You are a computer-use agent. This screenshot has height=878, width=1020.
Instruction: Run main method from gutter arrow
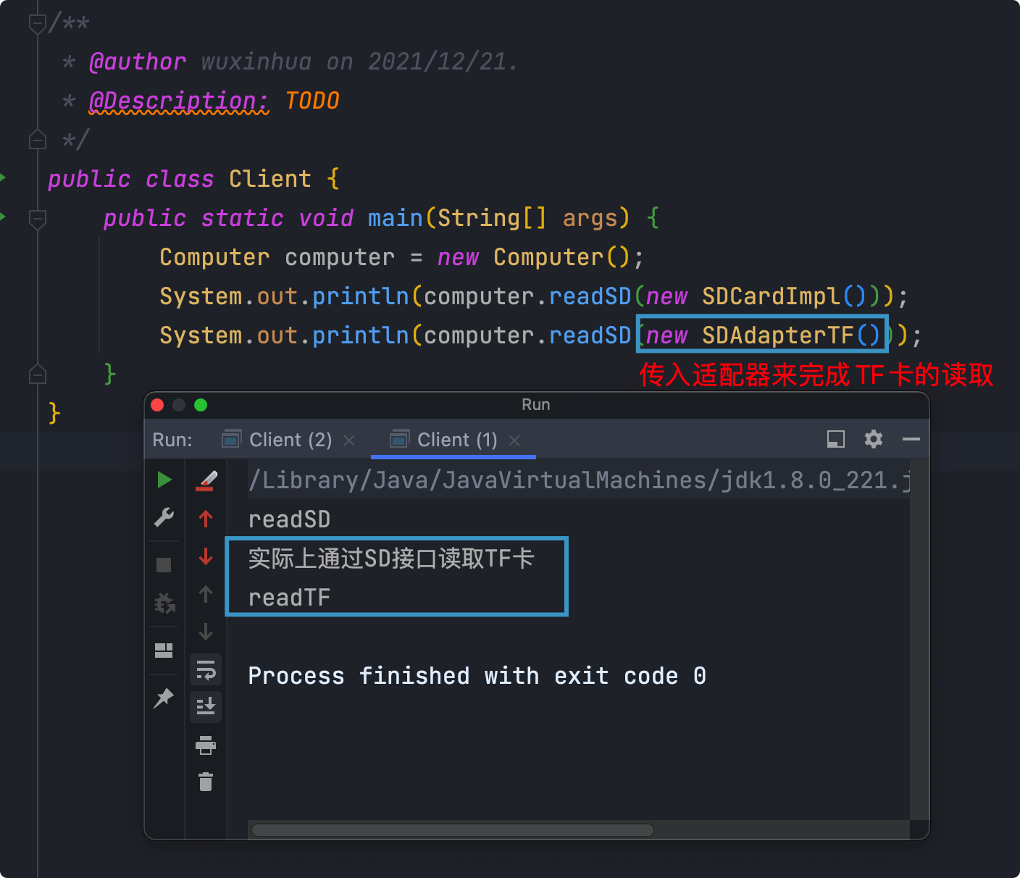pyautogui.click(x=4, y=217)
